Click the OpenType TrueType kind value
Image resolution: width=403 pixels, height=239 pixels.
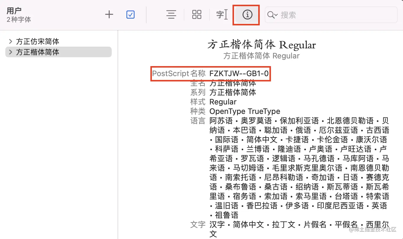pyautogui.click(x=245, y=112)
